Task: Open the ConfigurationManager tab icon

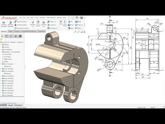Action: click(11, 36)
